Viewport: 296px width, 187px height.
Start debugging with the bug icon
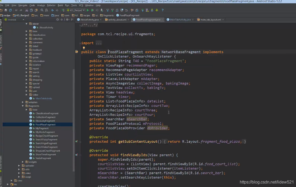pos(92,10)
